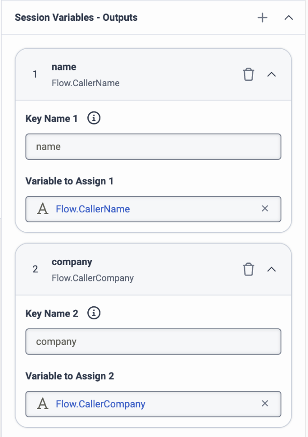The width and height of the screenshot is (308, 437).
Task: Select the company card header title
Action: coord(72,262)
